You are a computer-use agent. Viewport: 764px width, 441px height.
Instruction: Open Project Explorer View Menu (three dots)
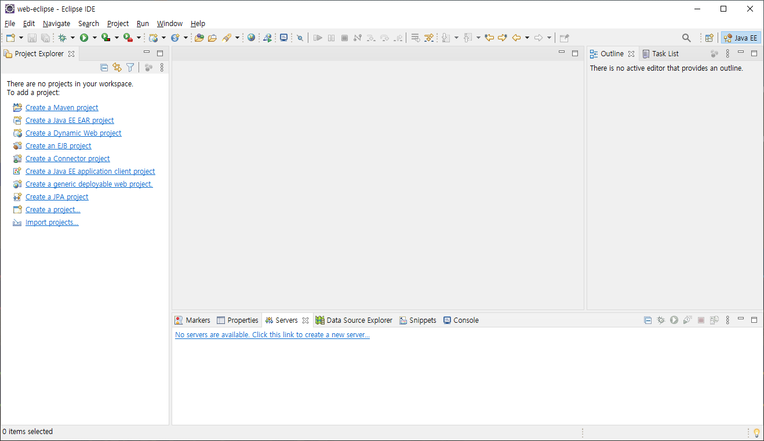tap(162, 67)
